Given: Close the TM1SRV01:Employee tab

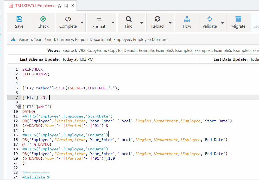Looking at the screenshot, I should [73, 6].
